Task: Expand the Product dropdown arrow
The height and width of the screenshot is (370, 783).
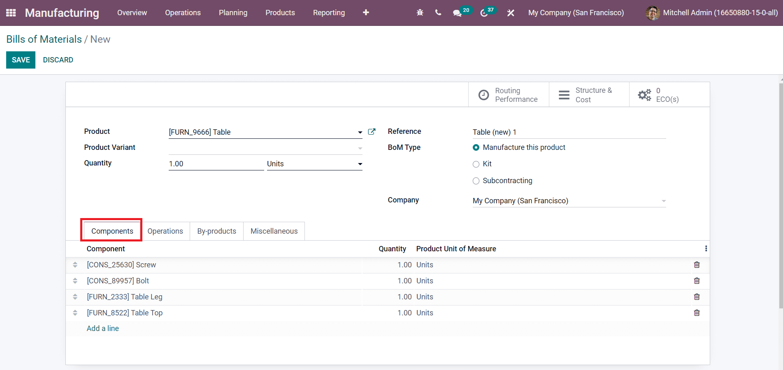Action: (360, 132)
